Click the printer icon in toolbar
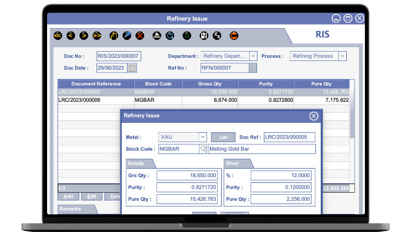This screenshot has width=412, height=232. coord(157,35)
